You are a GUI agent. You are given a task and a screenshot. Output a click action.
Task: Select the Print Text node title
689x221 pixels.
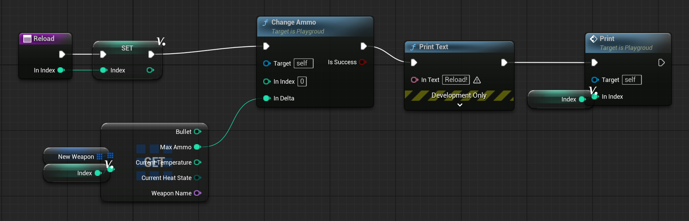pyautogui.click(x=434, y=47)
